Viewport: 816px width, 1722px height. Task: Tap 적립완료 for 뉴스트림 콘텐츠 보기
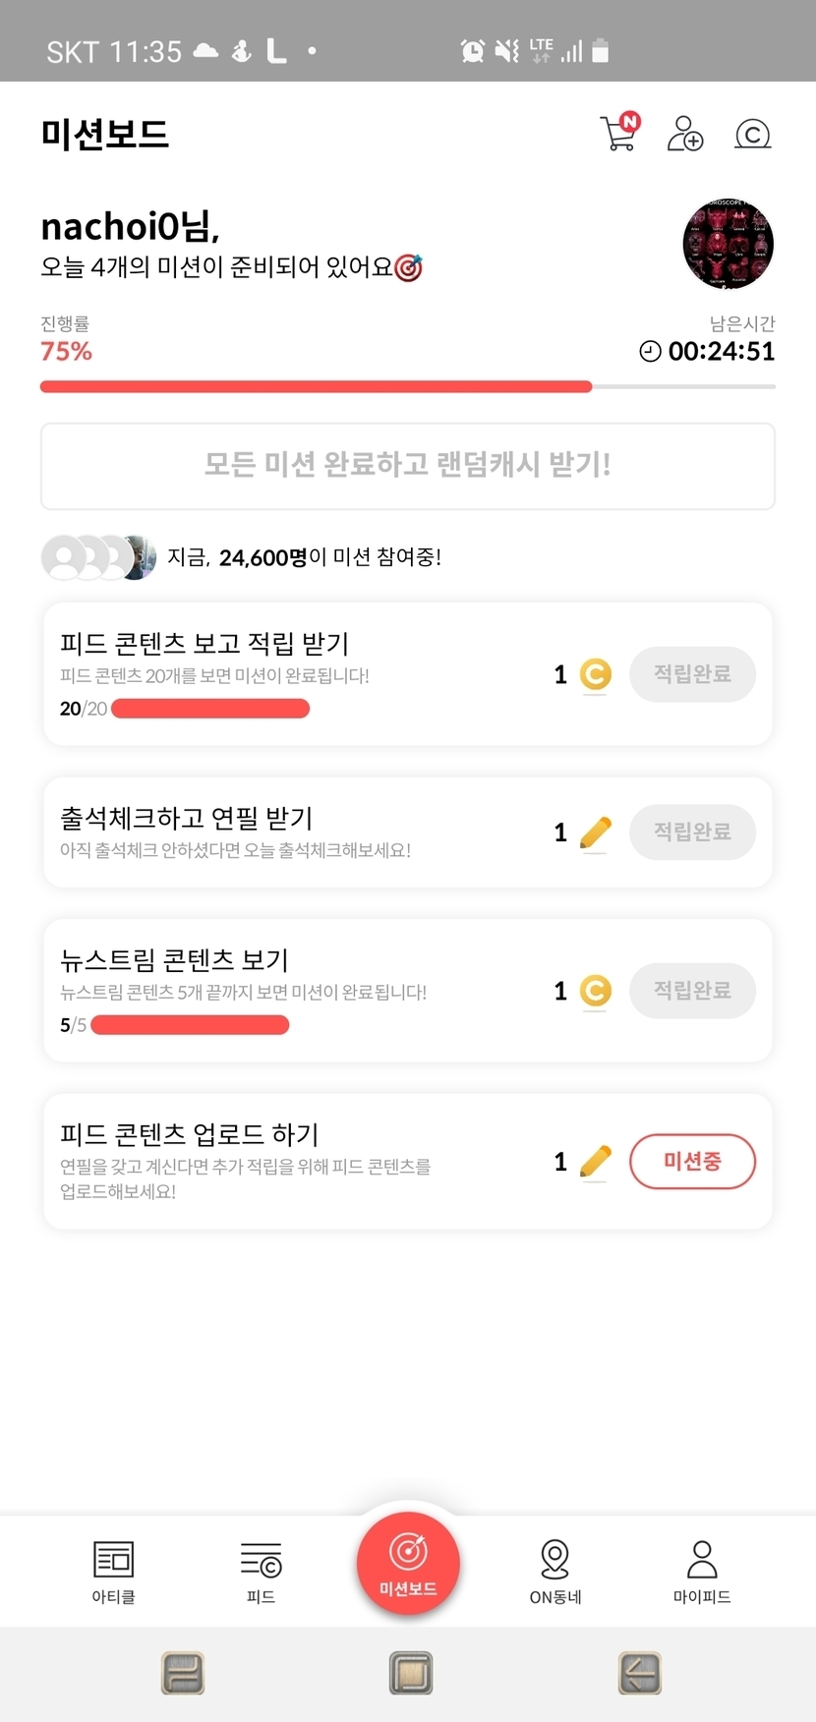(x=692, y=990)
